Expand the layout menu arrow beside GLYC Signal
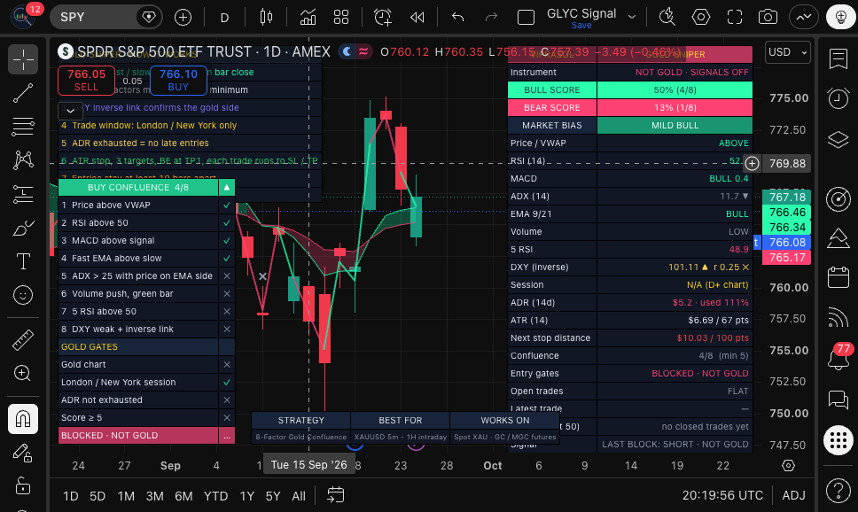This screenshot has height=512, width=858. (632, 17)
